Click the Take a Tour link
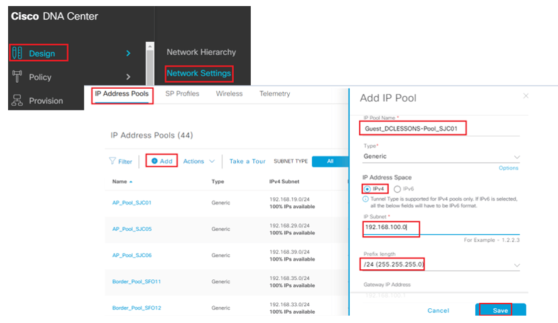The image size is (558, 323). [247, 161]
